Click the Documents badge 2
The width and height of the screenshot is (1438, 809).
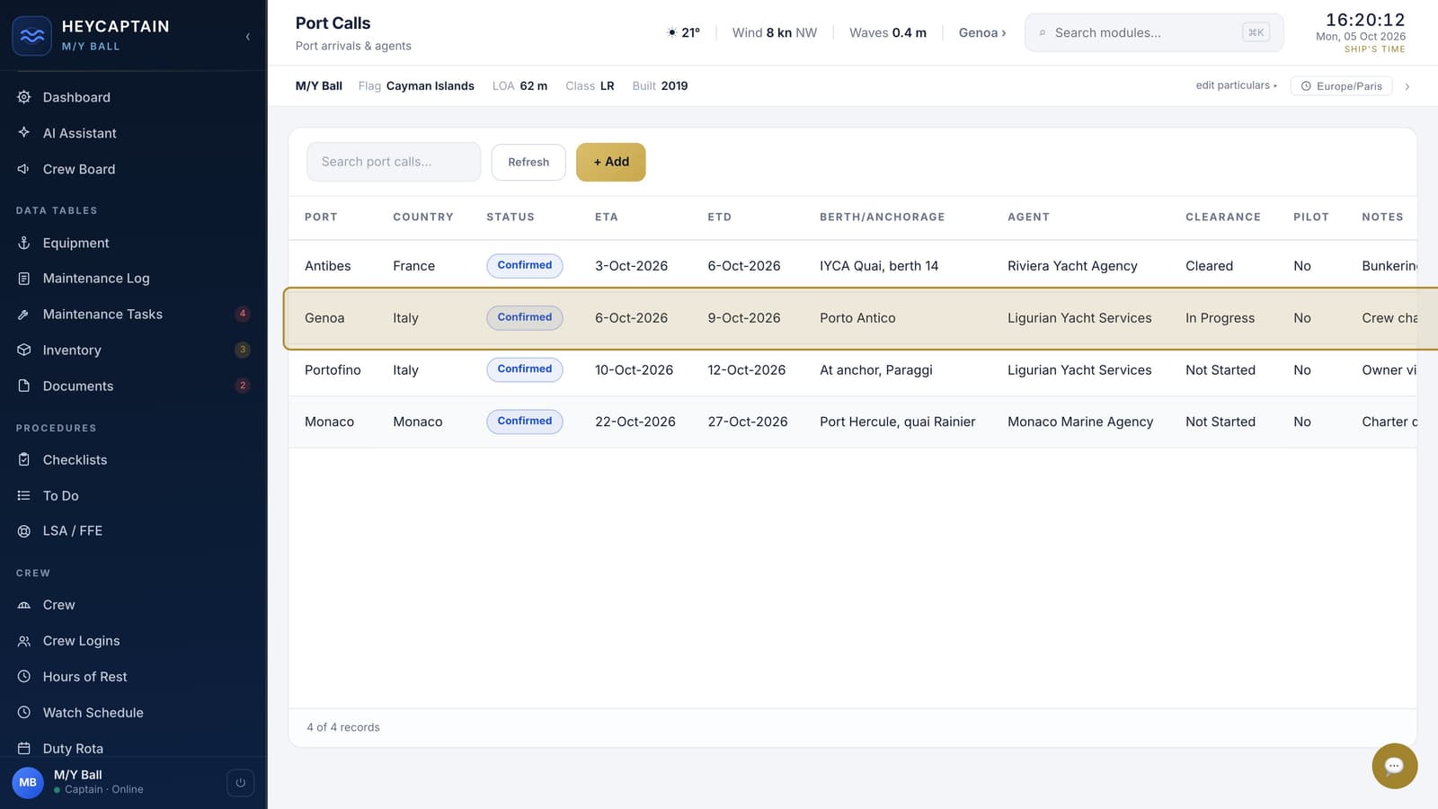[243, 386]
